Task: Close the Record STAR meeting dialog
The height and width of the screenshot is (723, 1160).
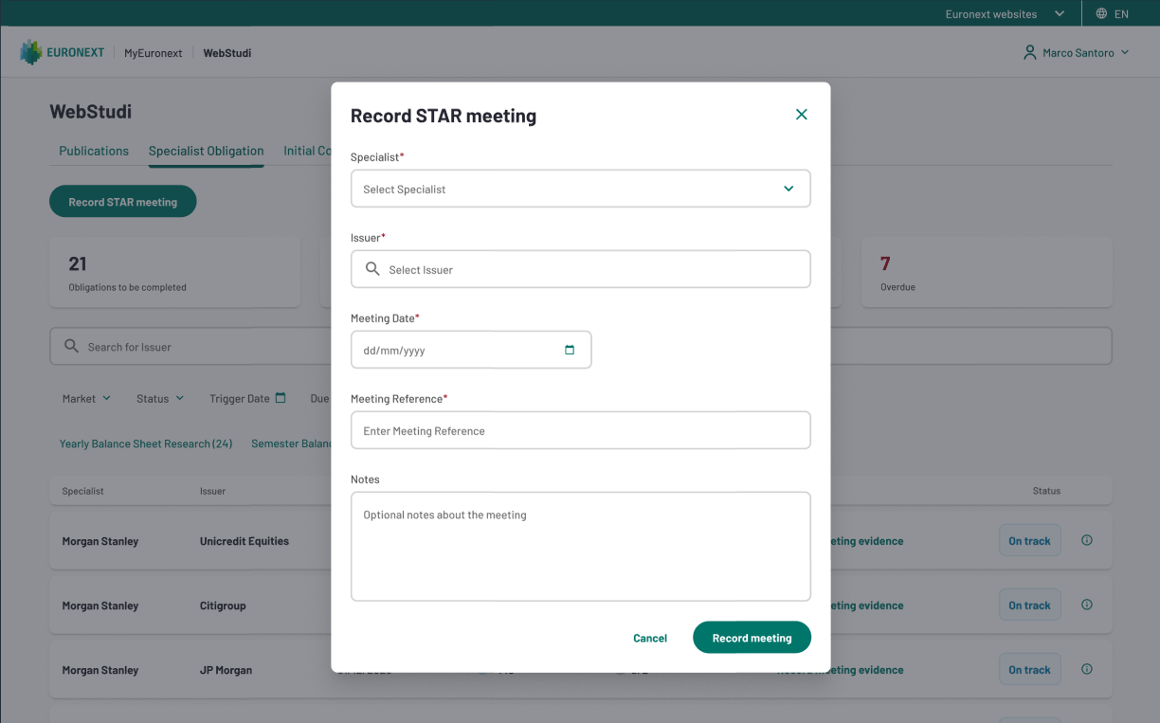Action: point(801,115)
